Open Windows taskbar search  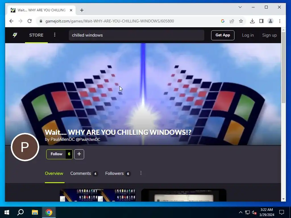pos(20,212)
